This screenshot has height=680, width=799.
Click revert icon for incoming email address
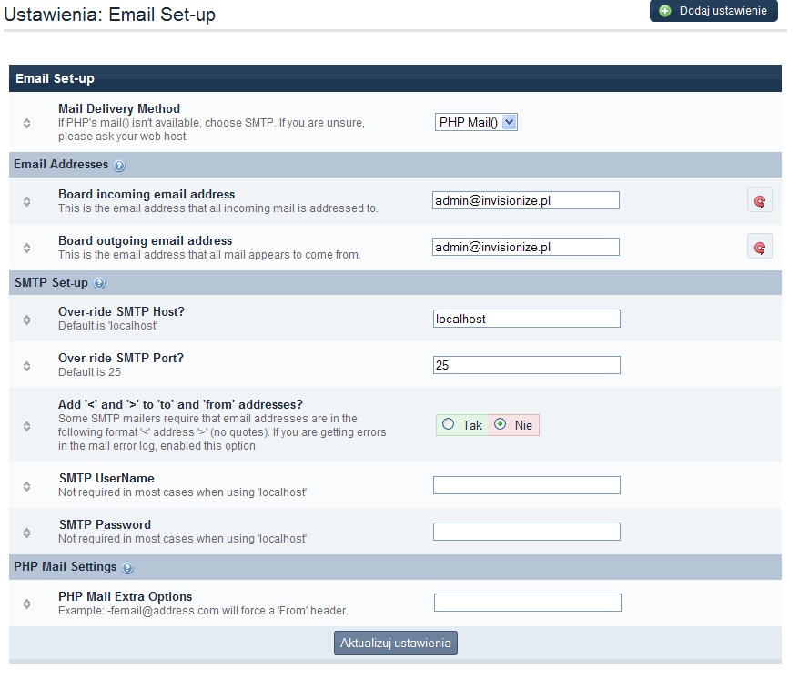(x=759, y=200)
